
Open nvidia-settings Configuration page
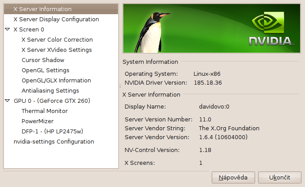point(54,141)
